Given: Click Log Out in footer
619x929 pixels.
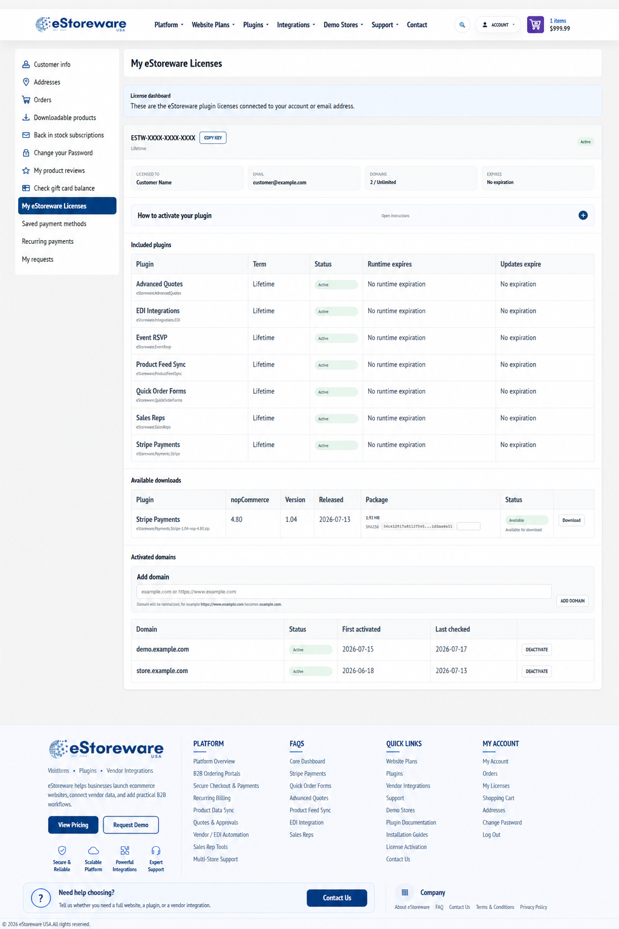Looking at the screenshot, I should [491, 835].
